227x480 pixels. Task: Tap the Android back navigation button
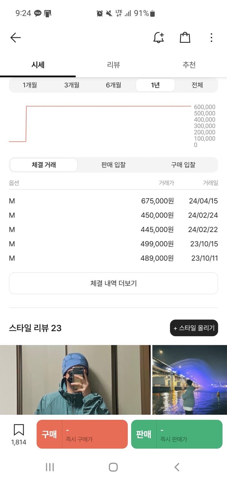[177, 467]
